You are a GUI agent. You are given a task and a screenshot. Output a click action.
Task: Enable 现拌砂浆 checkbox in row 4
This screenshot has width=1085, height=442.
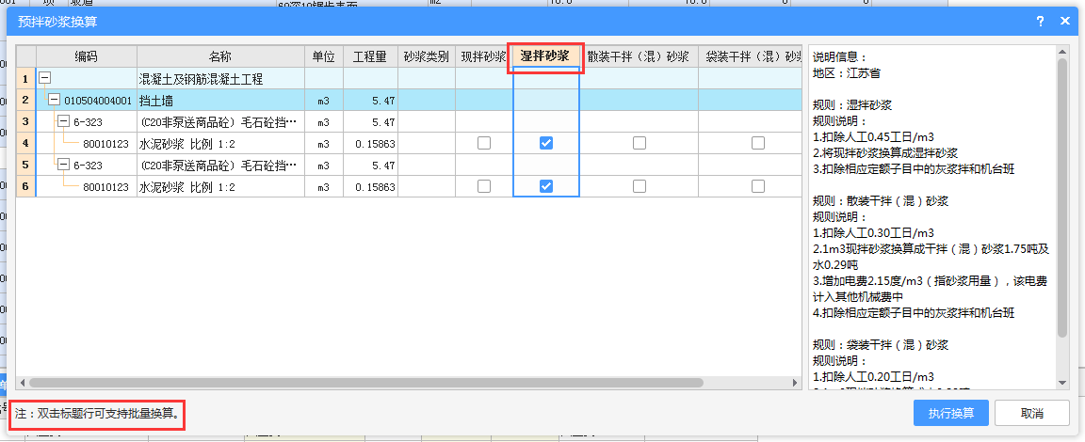484,143
